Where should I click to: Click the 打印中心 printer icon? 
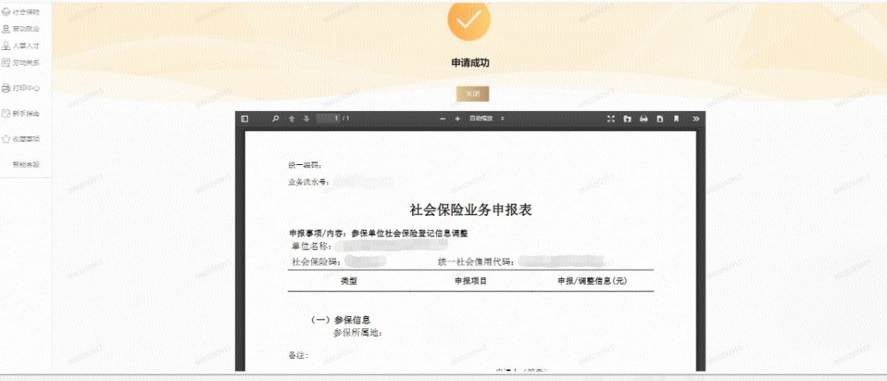[x=7, y=88]
